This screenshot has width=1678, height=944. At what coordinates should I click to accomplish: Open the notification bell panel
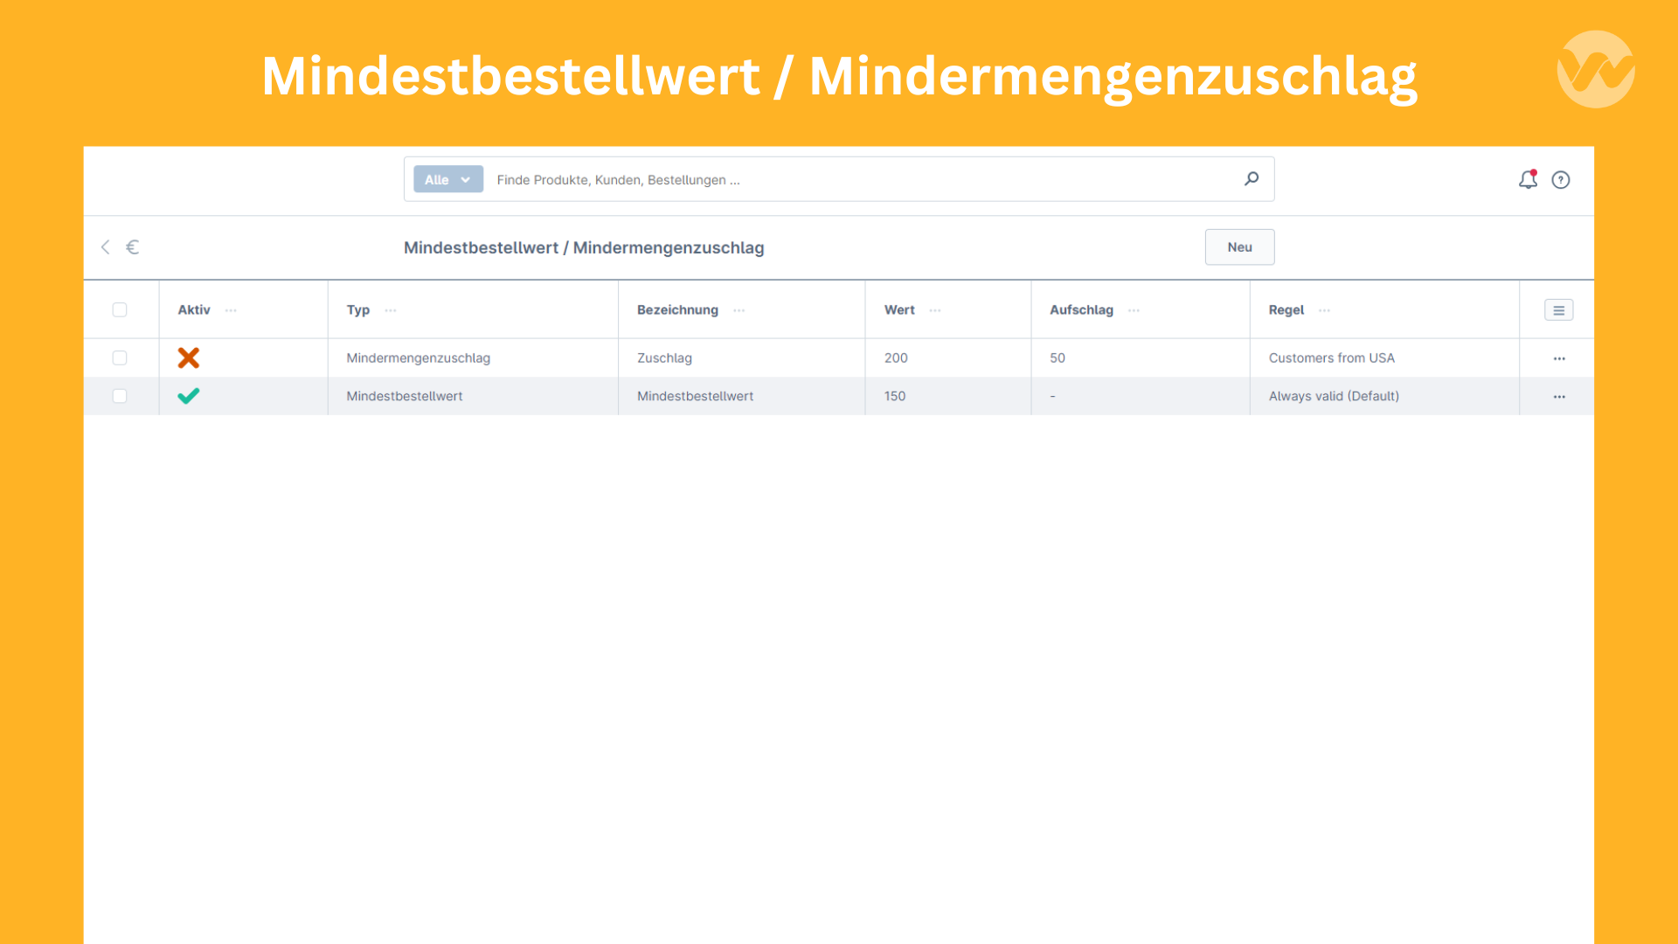click(1527, 179)
